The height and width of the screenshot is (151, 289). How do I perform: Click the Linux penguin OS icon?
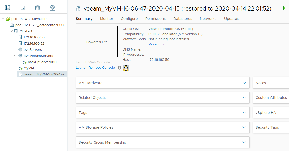click(126, 68)
